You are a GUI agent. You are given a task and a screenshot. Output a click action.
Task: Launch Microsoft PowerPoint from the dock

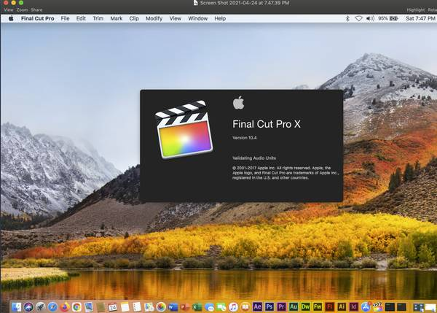(185, 307)
